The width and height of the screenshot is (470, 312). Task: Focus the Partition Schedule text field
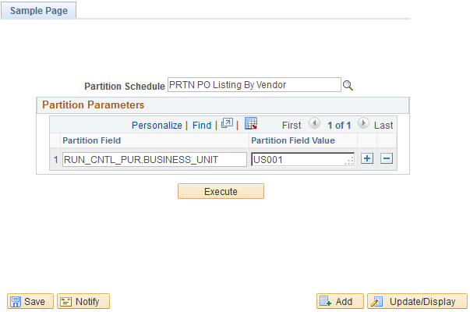254,85
